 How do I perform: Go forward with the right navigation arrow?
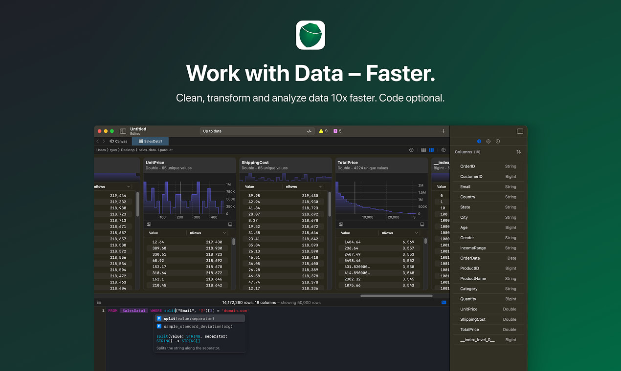103,141
